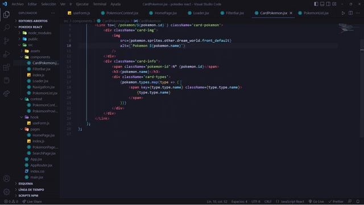This screenshot has height=205, width=364.
Task: Expand the Scripts NPM section
Action: (x=28, y=196)
